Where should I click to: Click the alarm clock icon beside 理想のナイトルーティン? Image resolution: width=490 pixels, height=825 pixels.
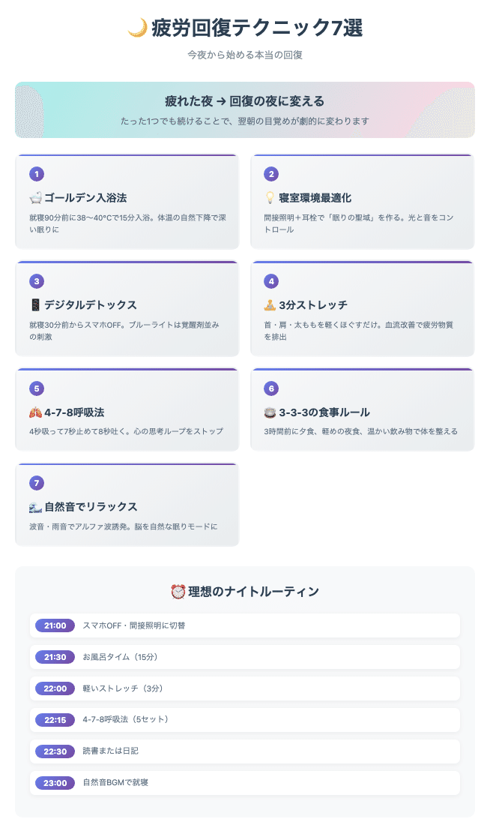click(x=178, y=592)
